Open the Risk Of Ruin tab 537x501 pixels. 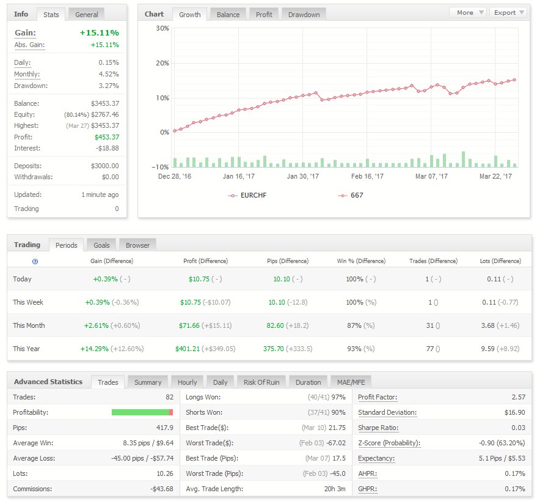(x=261, y=382)
